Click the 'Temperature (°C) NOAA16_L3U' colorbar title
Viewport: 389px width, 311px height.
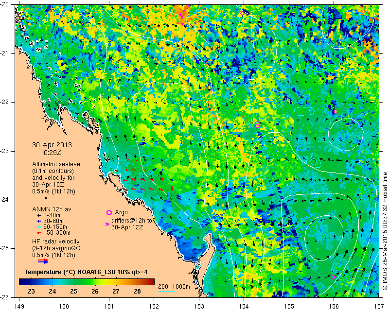71,272
